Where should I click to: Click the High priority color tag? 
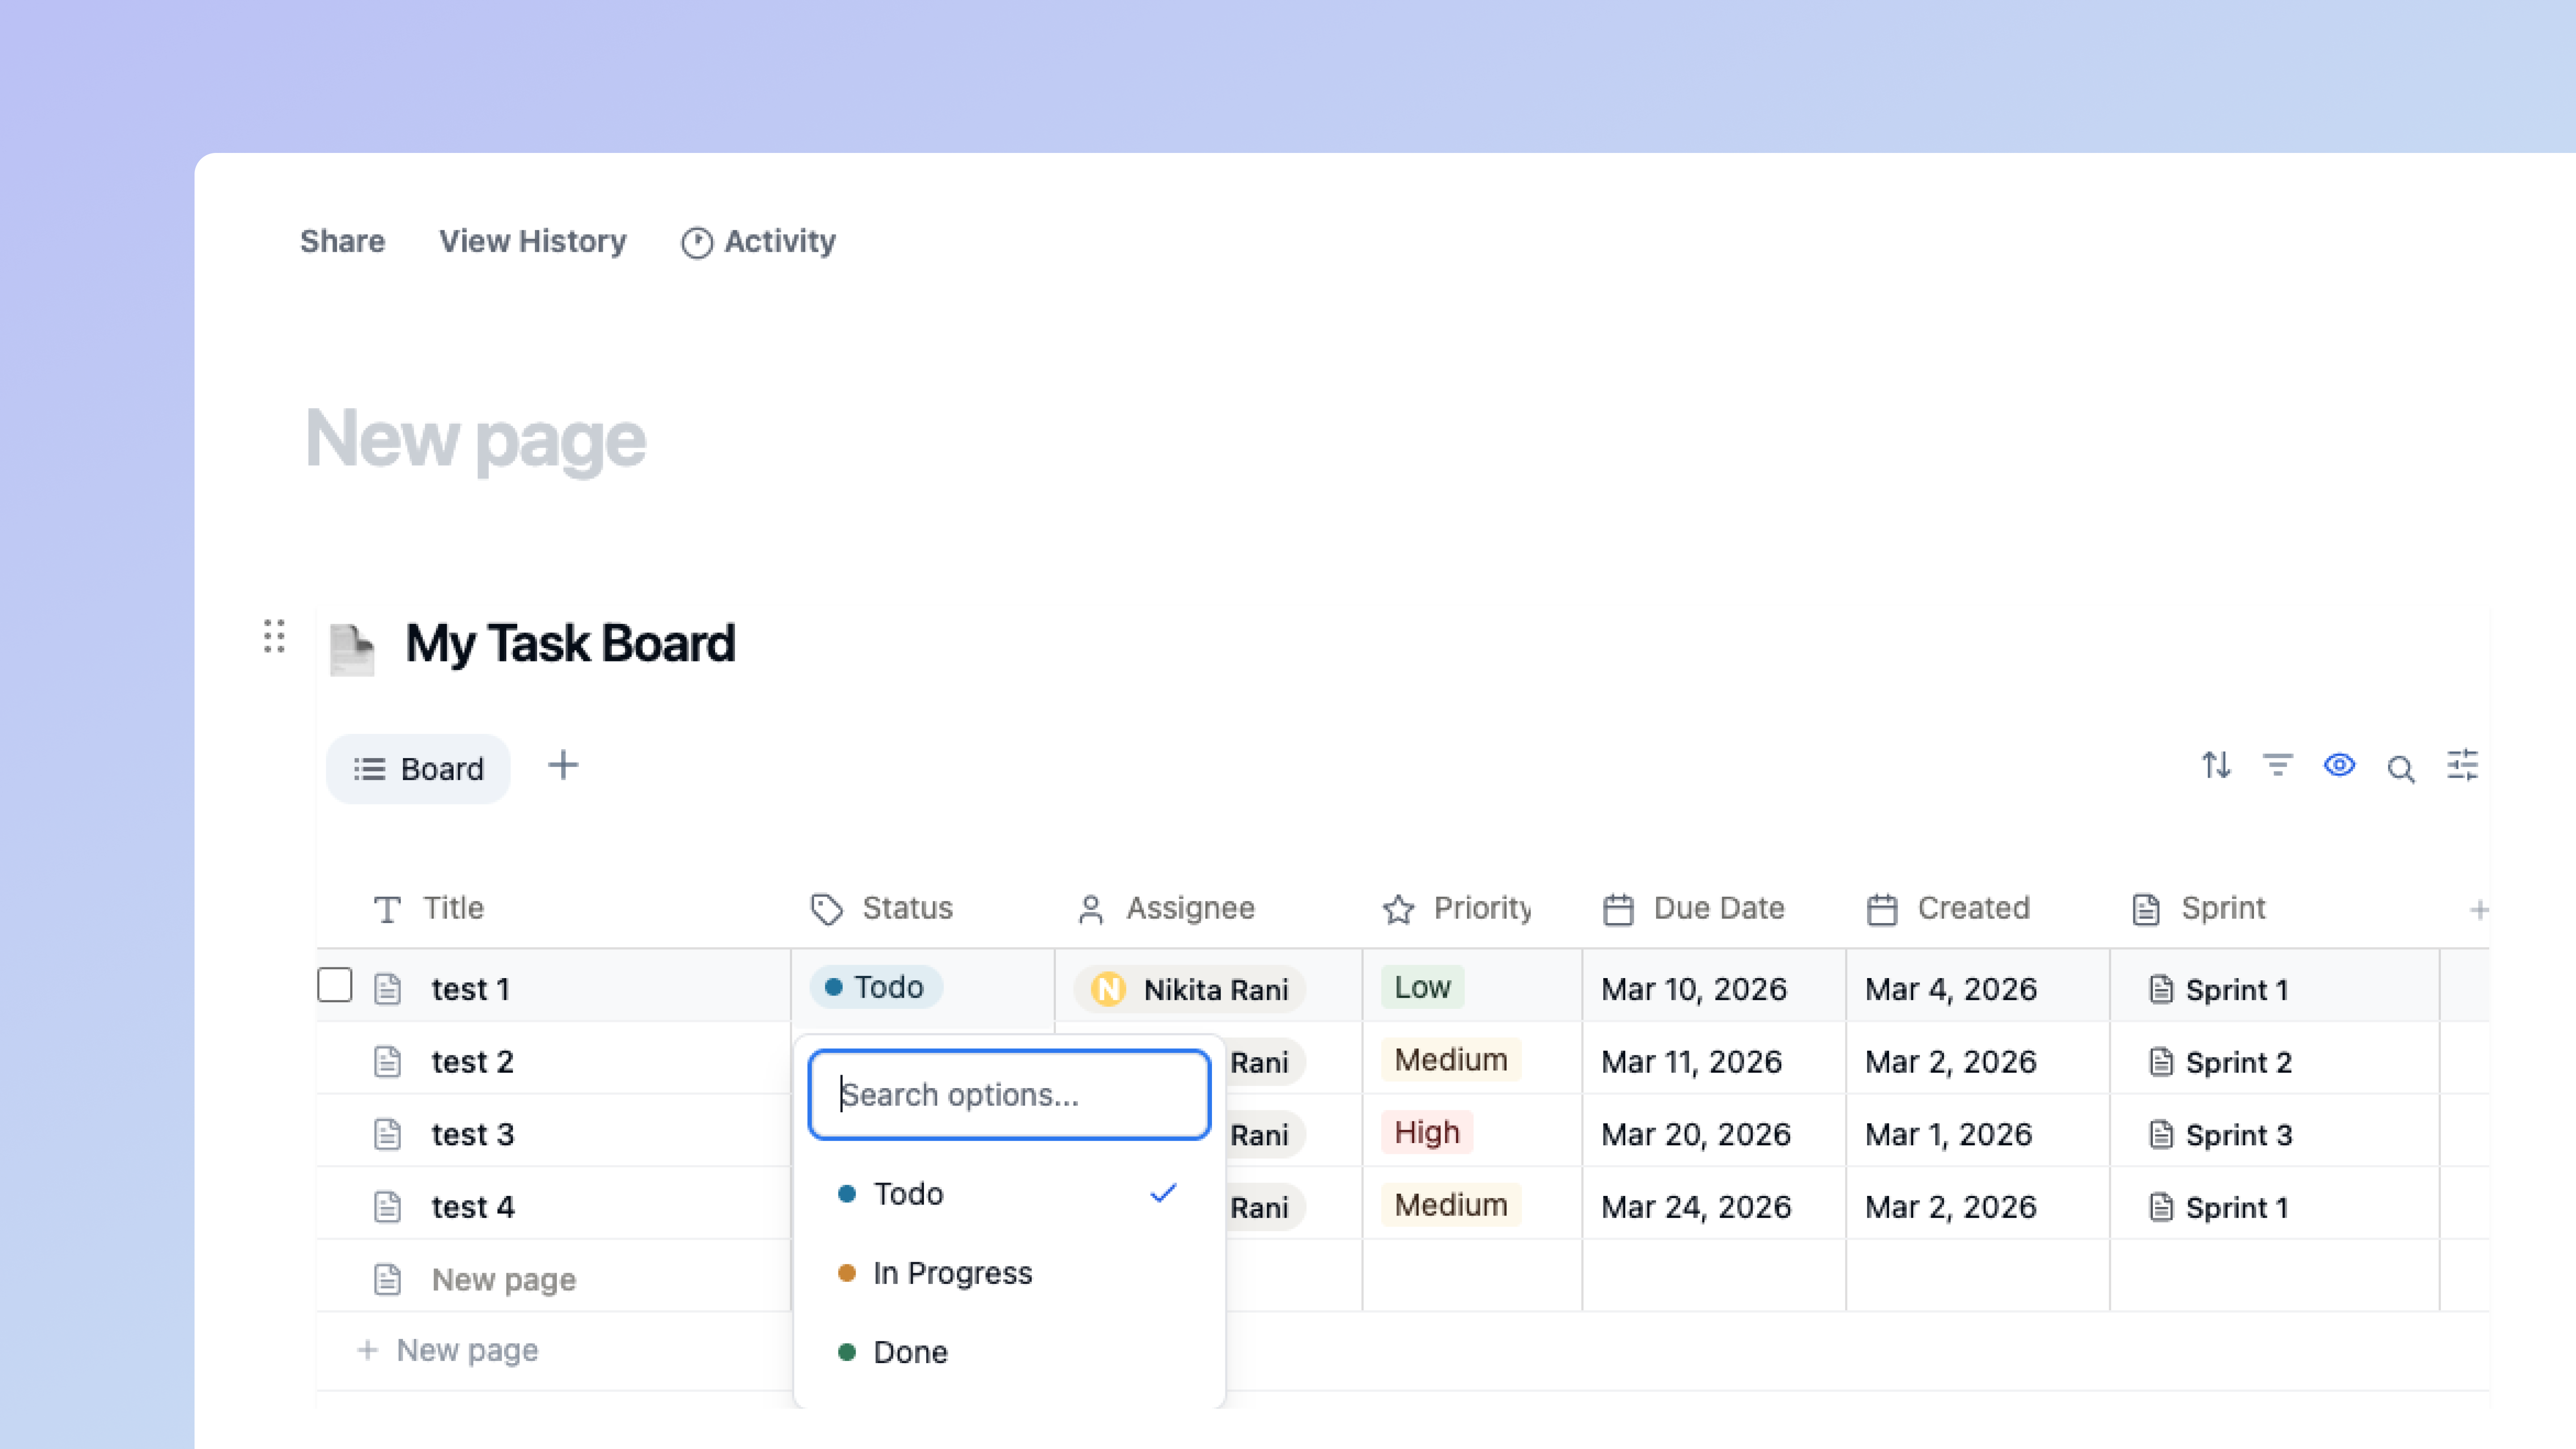point(1426,1133)
